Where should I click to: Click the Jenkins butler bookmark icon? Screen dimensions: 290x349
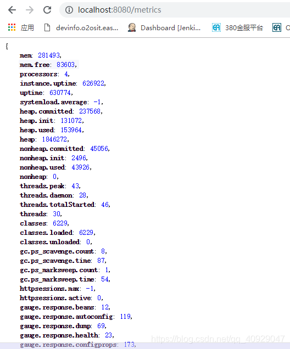pyautogui.click(x=132, y=27)
